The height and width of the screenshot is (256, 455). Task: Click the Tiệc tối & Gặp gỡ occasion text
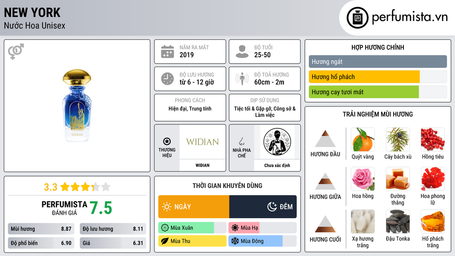click(x=265, y=112)
